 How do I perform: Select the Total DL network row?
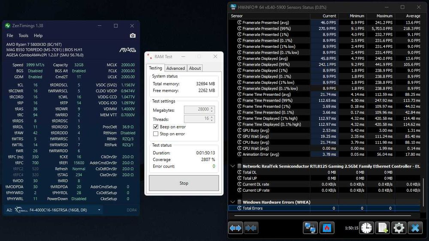[x=324, y=172]
